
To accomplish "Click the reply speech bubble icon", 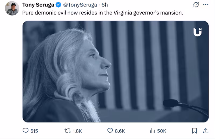I will (26, 131).
